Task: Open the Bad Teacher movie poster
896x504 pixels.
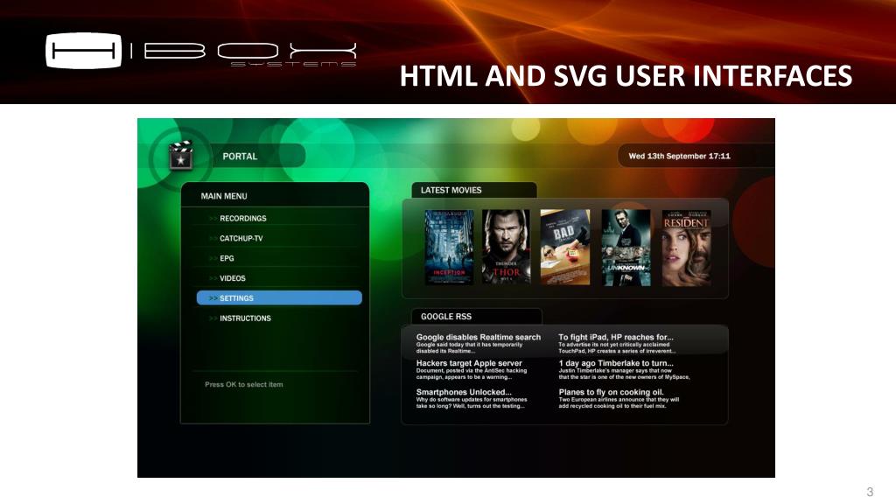Action: pos(565,247)
